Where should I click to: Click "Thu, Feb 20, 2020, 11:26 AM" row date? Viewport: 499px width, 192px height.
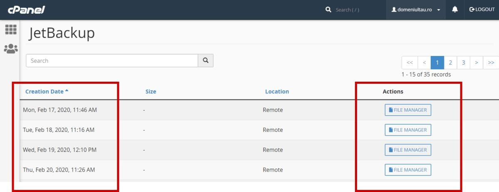(x=59, y=170)
